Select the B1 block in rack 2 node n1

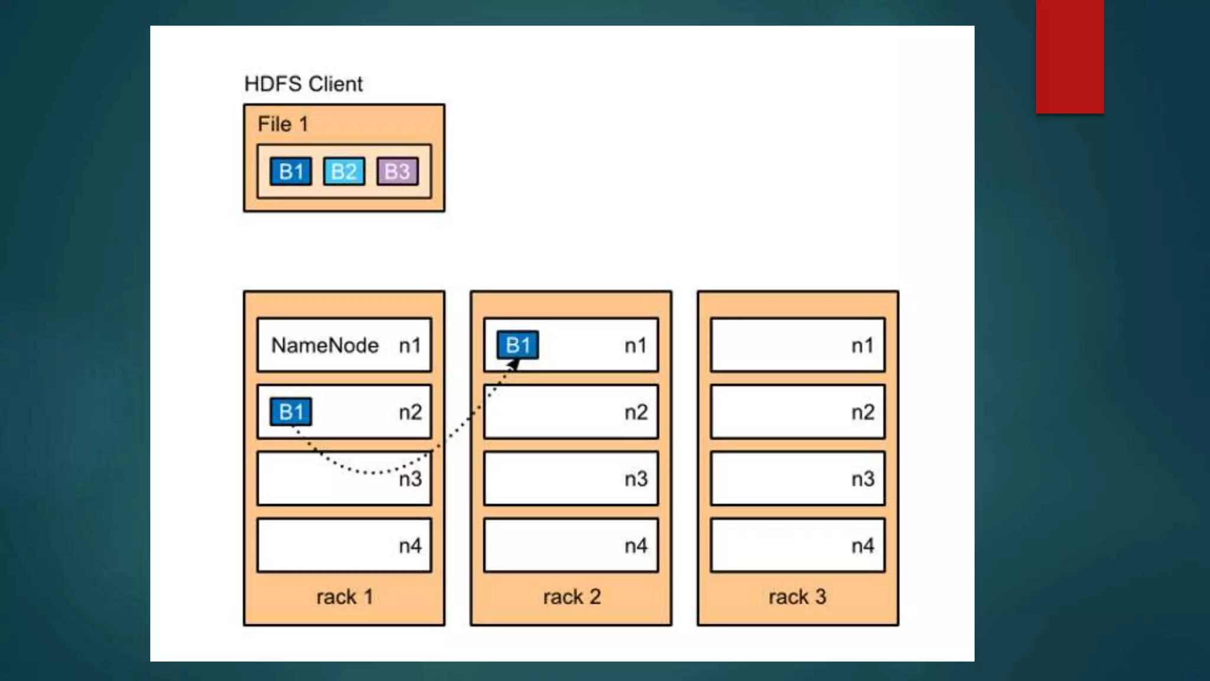pyautogui.click(x=518, y=345)
